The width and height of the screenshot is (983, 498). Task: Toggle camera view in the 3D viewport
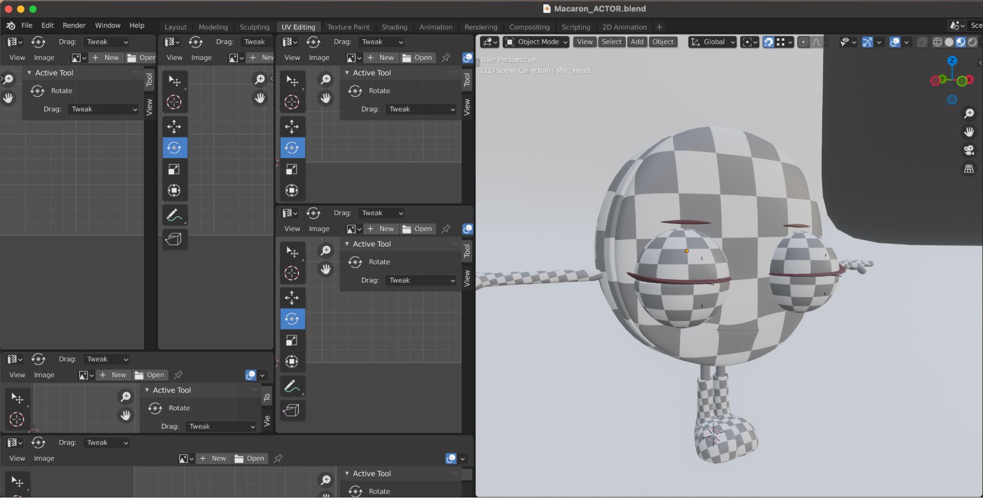tap(969, 150)
